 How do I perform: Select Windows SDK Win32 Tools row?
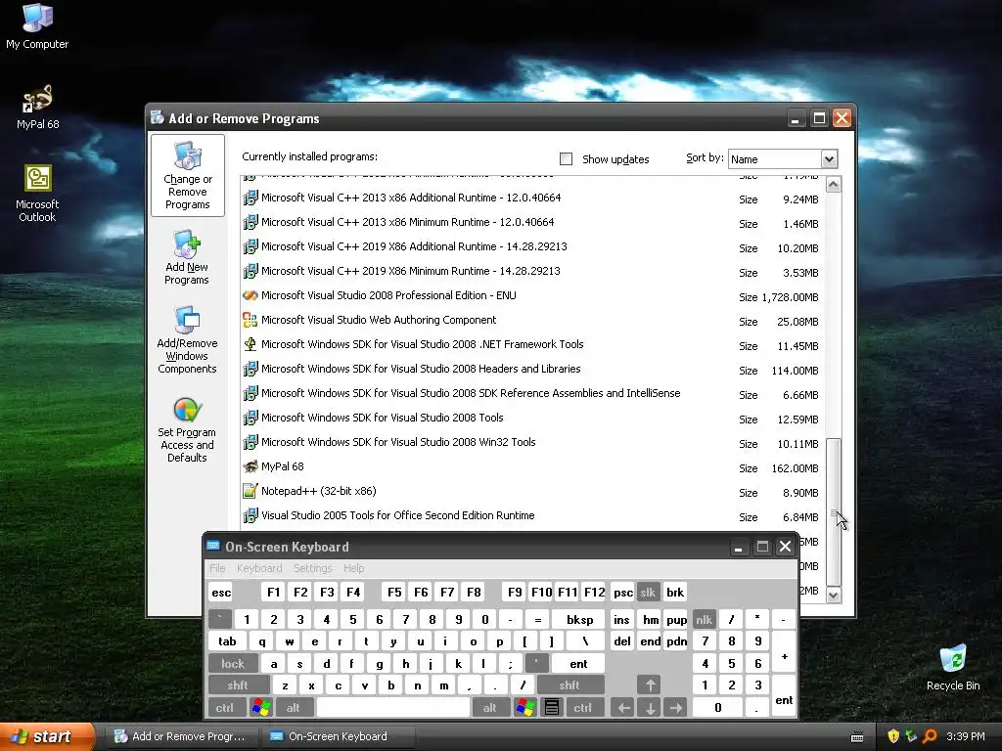[x=532, y=443]
